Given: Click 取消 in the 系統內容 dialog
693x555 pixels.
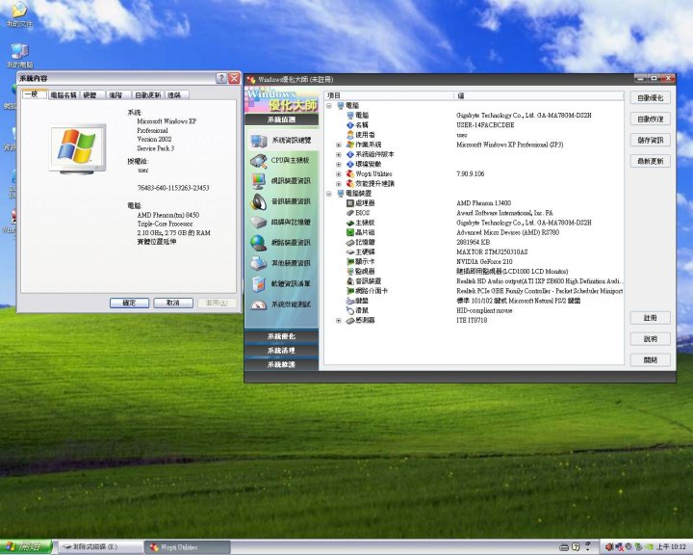Looking at the screenshot, I should tap(173, 304).
